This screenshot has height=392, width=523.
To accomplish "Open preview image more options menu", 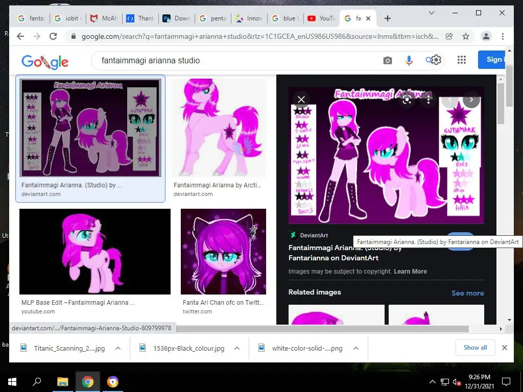I will [429, 100].
